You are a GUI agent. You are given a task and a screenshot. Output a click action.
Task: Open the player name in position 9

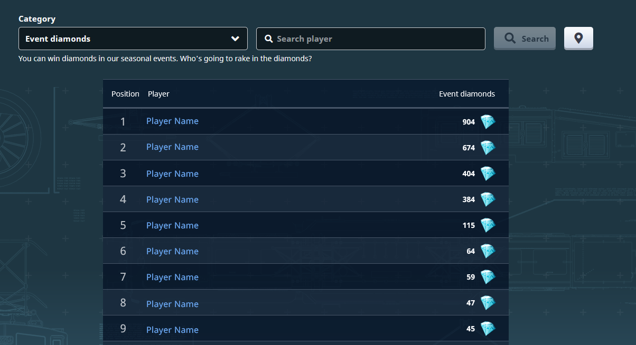coord(172,330)
